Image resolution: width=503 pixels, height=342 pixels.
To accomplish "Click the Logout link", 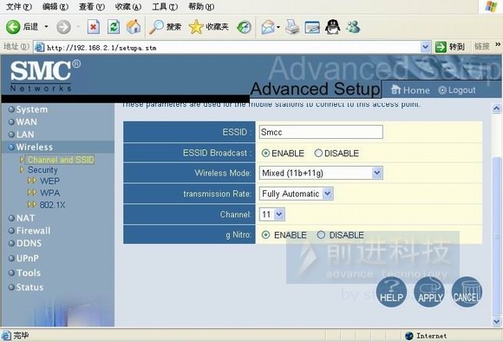I will 457,90.
